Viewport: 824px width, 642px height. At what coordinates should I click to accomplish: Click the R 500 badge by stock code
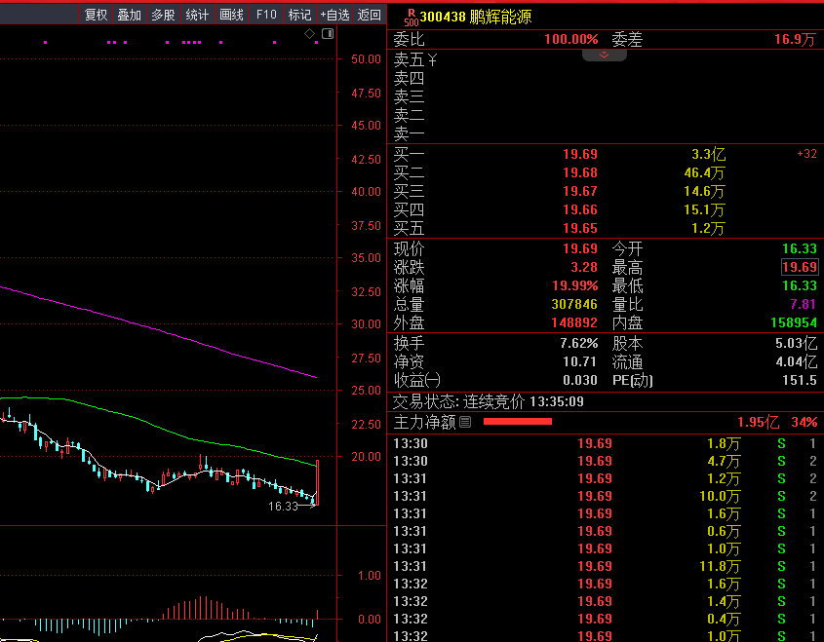411,18
